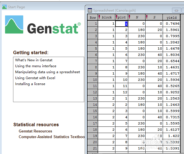The height and width of the screenshot is (154, 184).
Task: Click the spreadsheet grid icon in title bar
Action: click(x=90, y=10)
